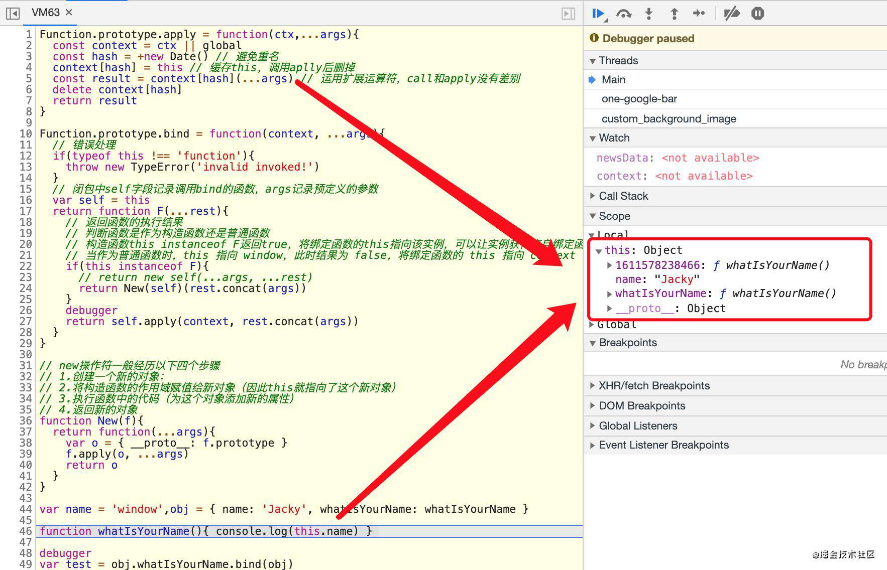The width and height of the screenshot is (887, 570).
Task: Click the whatIsYourName function on line 46
Action: [144, 531]
